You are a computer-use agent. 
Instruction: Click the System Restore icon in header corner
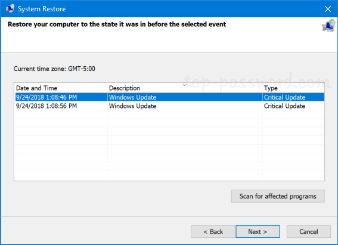pyautogui.click(x=328, y=26)
